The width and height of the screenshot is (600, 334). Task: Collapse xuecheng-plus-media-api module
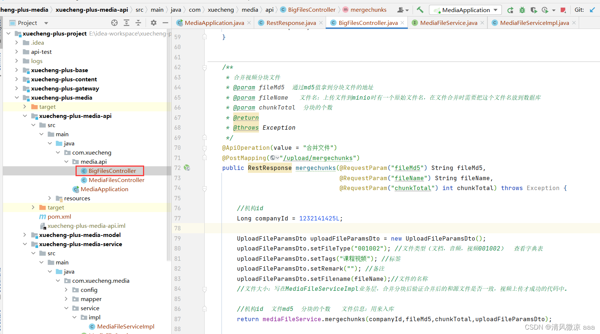tap(25, 116)
